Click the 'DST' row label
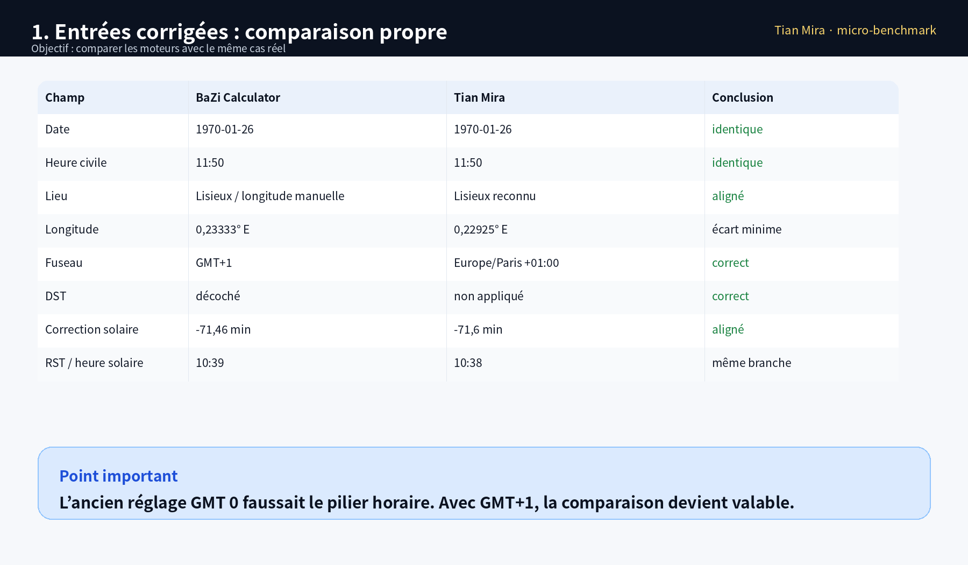 (56, 296)
